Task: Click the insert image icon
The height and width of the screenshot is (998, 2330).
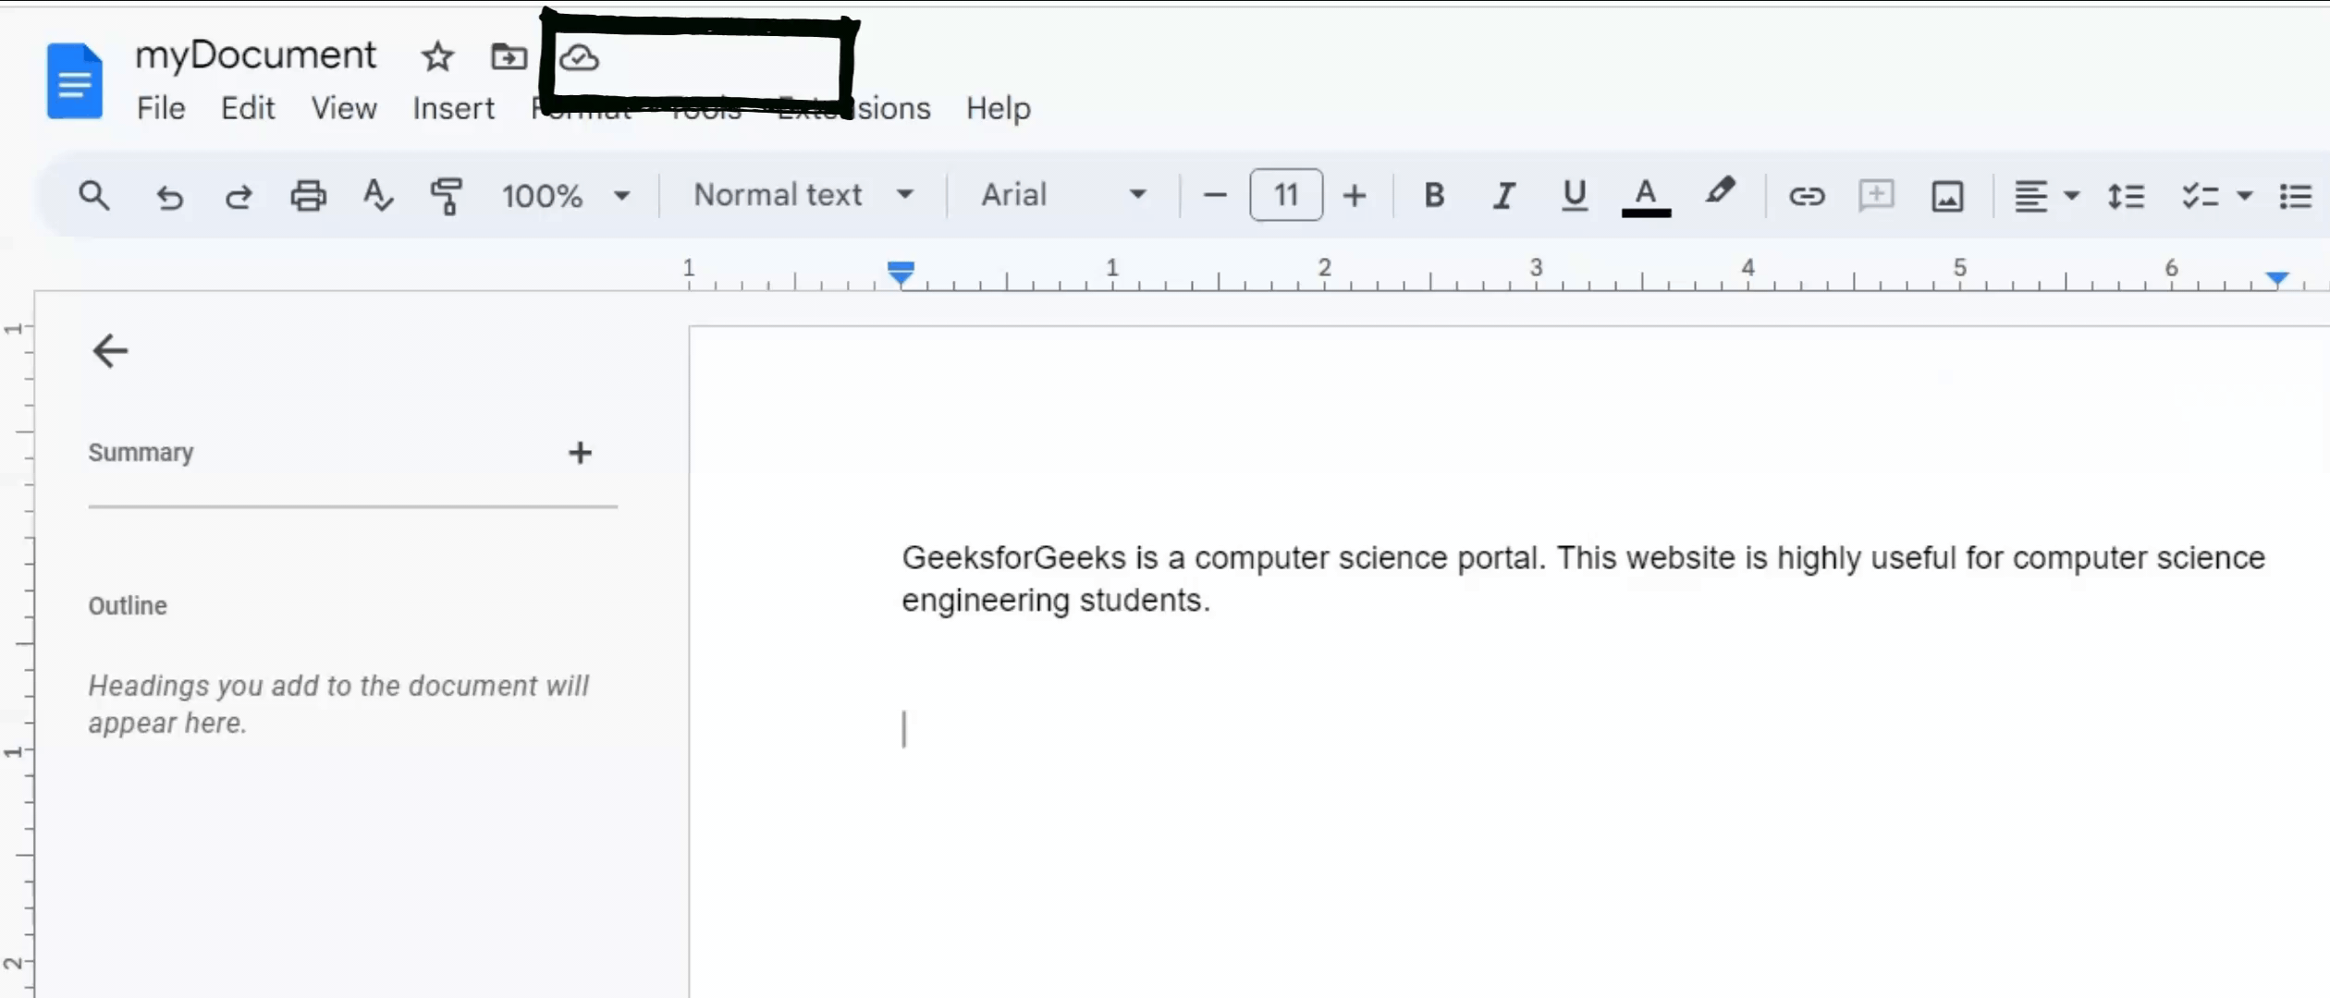Action: click(1947, 196)
